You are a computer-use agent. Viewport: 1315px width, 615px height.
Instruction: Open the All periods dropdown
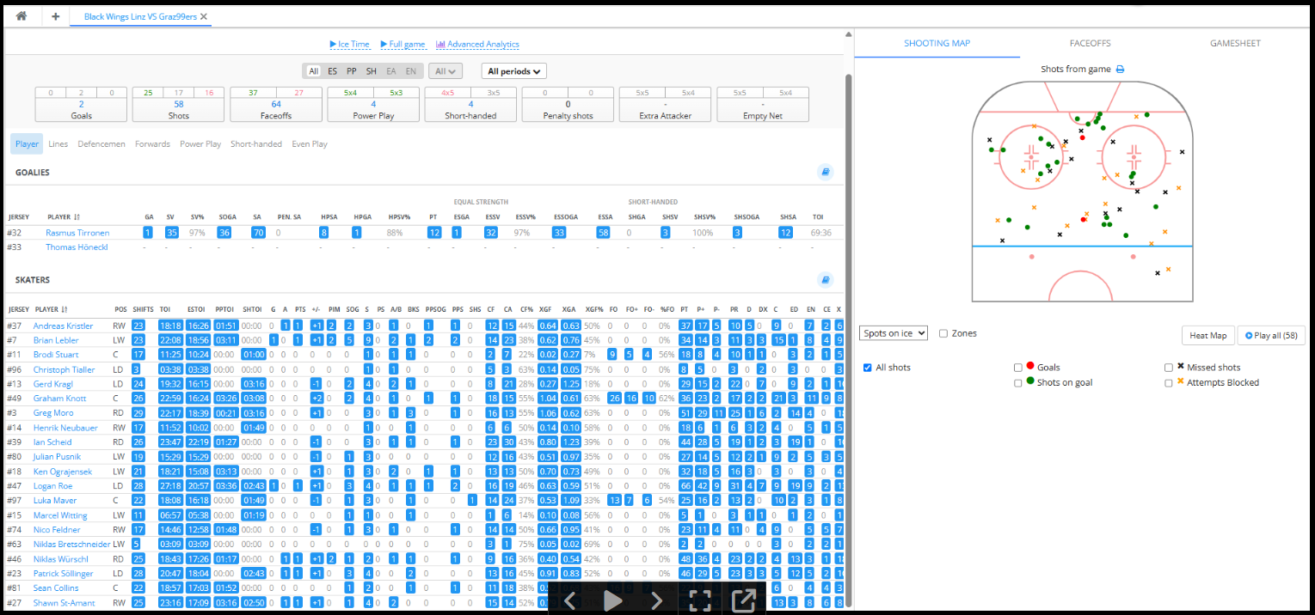pos(514,71)
